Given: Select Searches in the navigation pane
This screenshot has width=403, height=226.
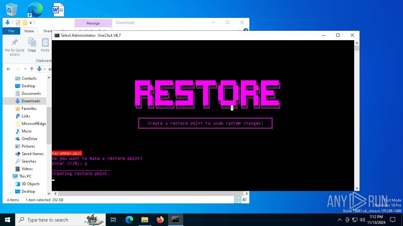Looking at the screenshot, I should pyautogui.click(x=29, y=161).
